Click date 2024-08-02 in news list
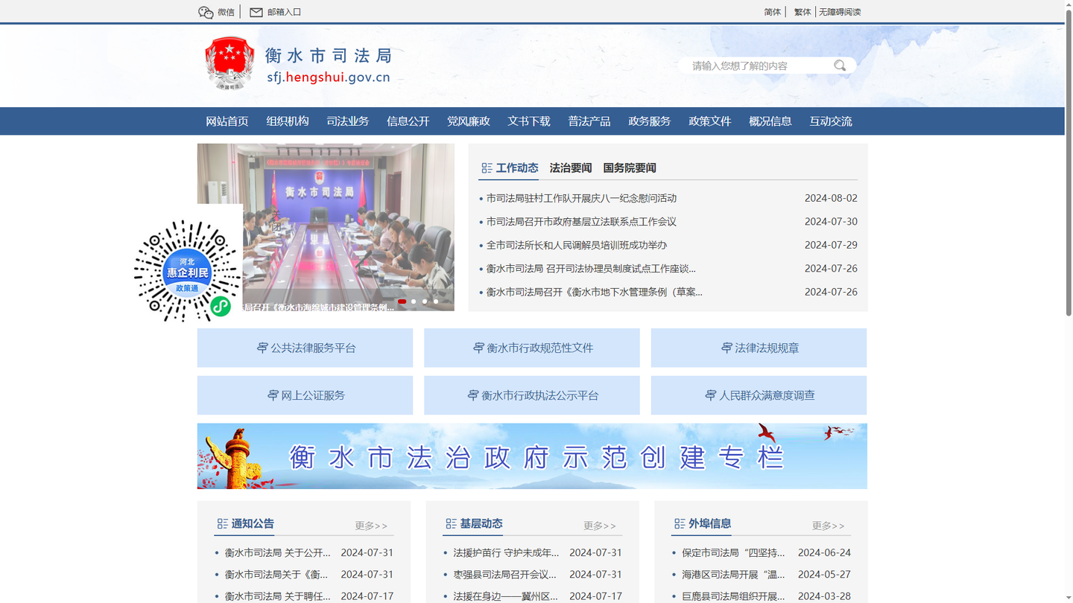Viewport: 1073px width, 603px height. click(x=831, y=198)
